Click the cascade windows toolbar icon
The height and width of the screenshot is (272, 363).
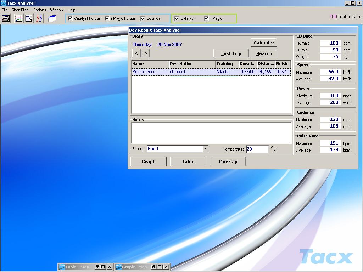click(x=52, y=18)
